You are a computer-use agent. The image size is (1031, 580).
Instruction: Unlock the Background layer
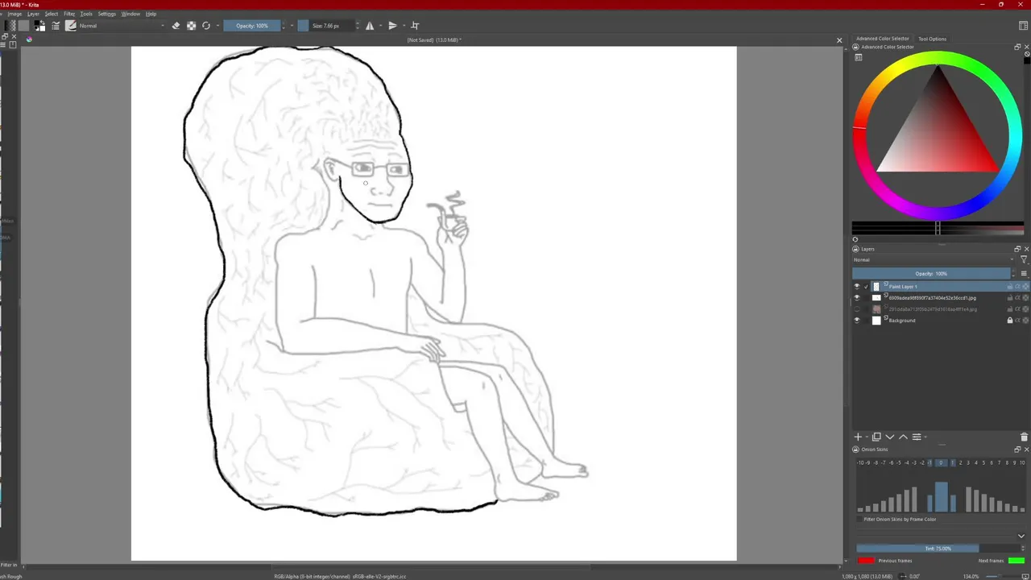tap(1010, 321)
